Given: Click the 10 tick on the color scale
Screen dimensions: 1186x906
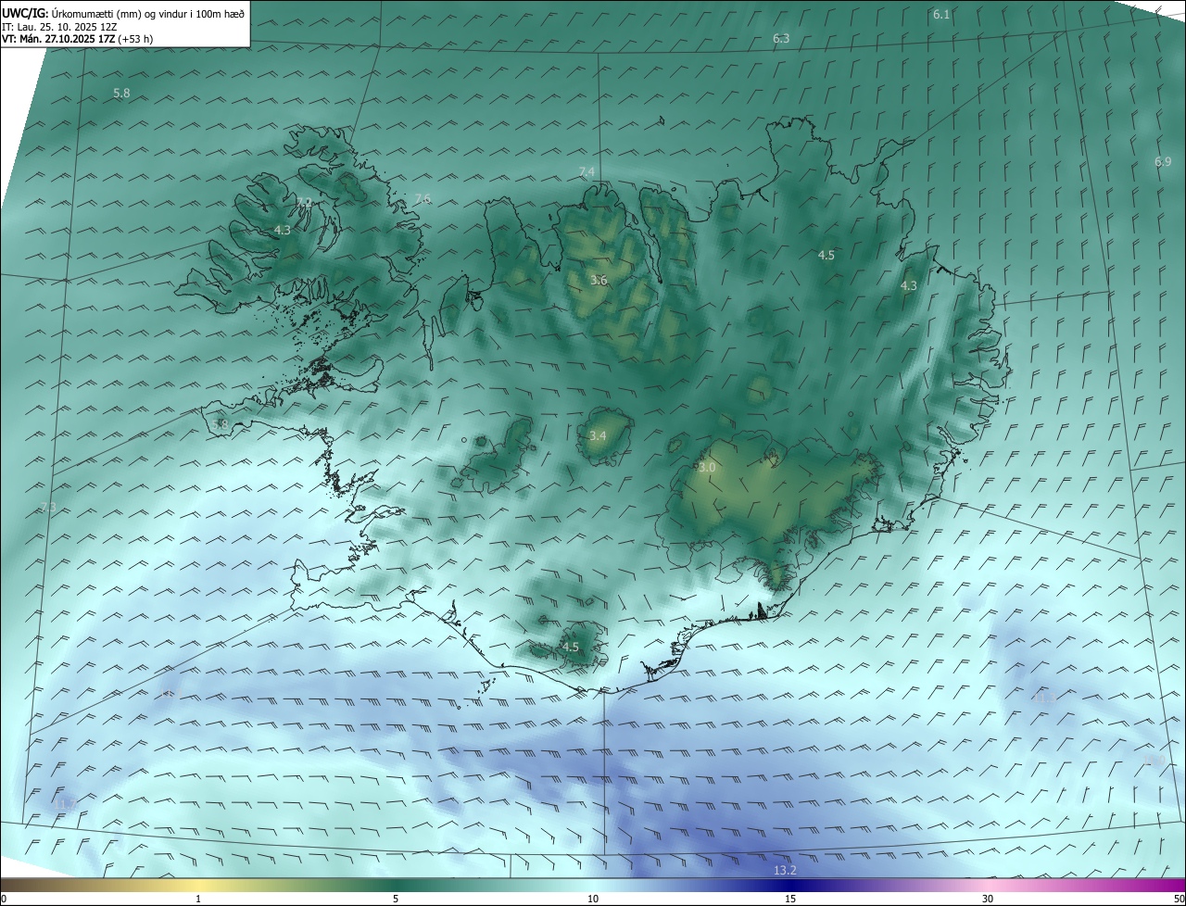Looking at the screenshot, I should tap(593, 899).
